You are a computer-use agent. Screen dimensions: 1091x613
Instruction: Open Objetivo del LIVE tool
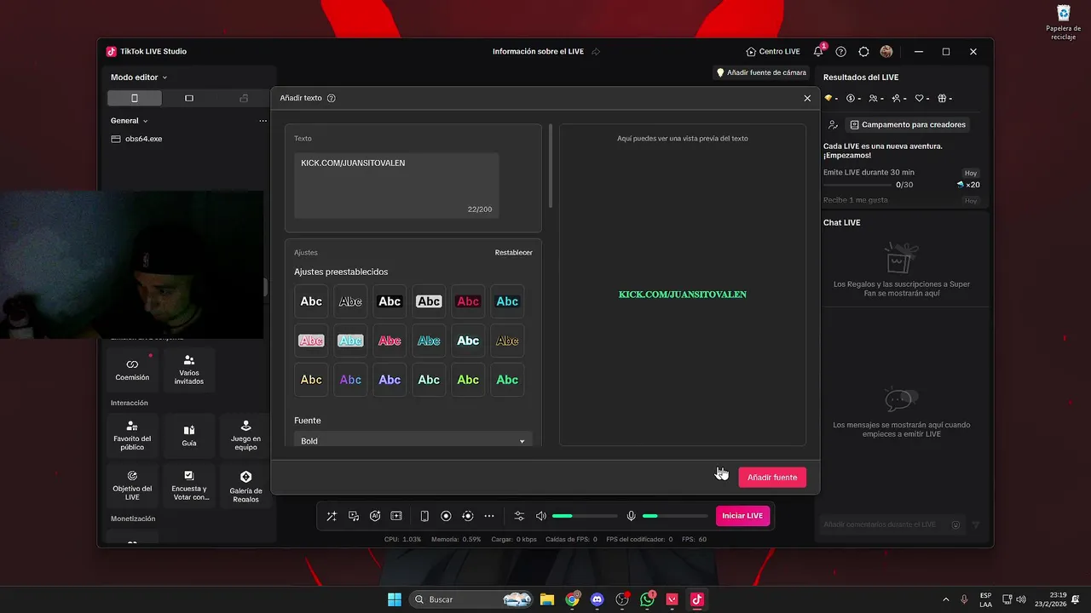(132, 485)
